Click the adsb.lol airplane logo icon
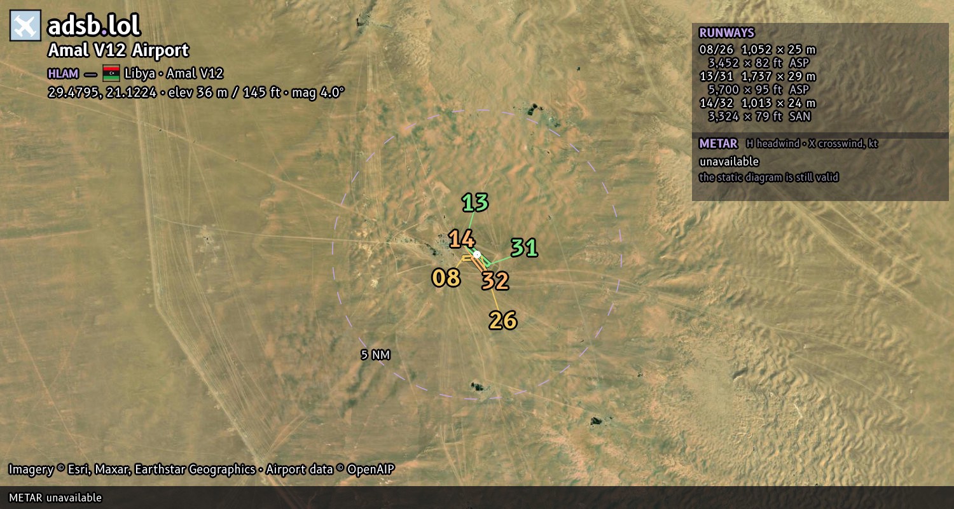Screen dimensions: 954x509 pos(25,25)
